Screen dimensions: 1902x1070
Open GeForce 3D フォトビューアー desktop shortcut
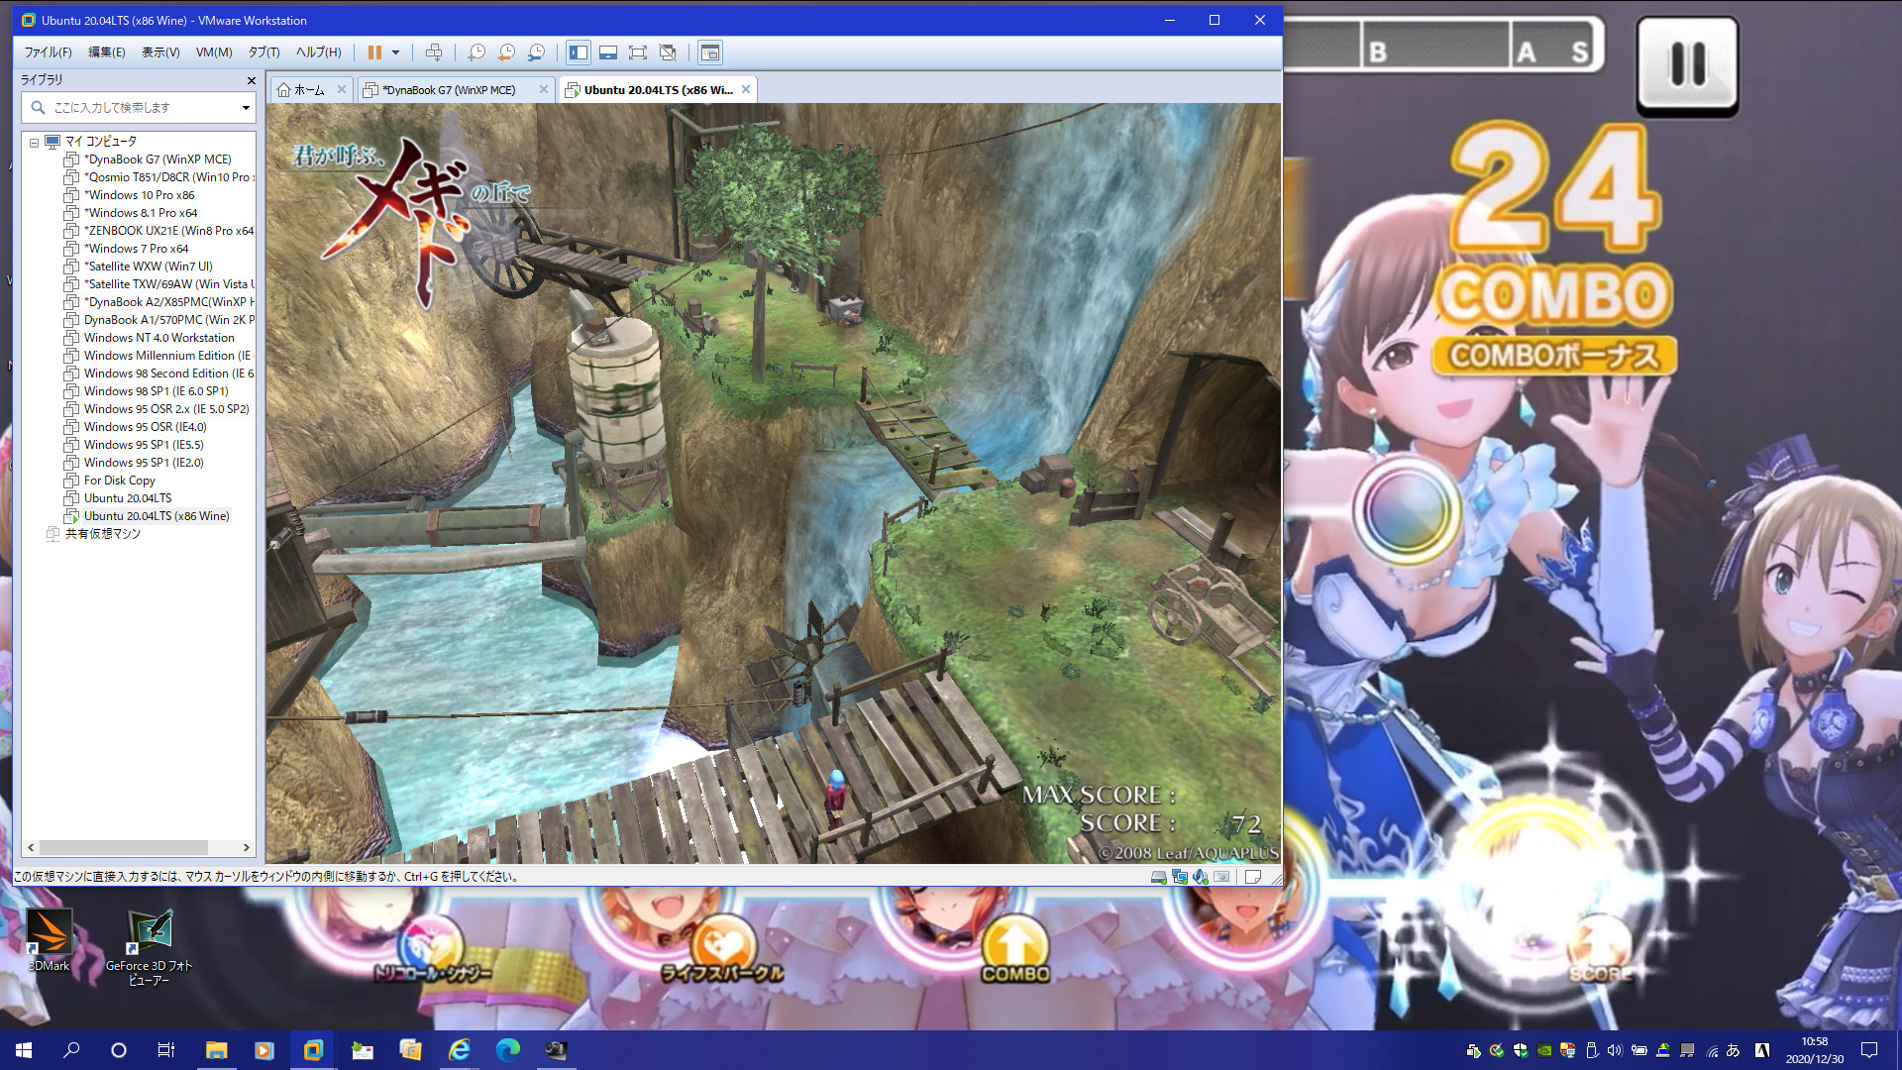pos(149,948)
